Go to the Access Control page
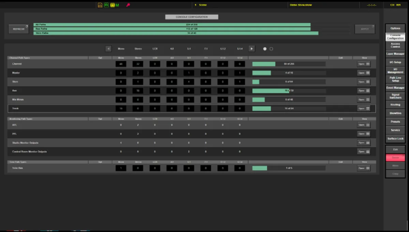Screen dimensions: 409x232 395,45
